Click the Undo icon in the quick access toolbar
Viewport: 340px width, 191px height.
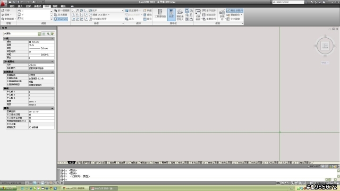coord(22,2)
